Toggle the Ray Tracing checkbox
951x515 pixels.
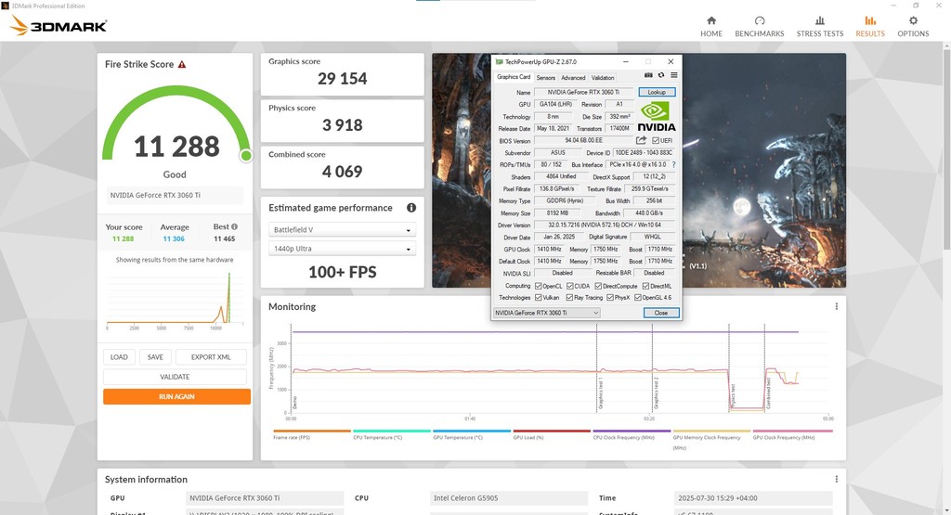569,298
